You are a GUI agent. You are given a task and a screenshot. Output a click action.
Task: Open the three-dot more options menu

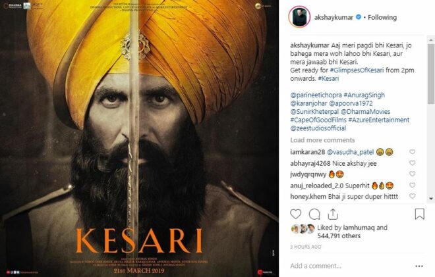tap(419, 266)
